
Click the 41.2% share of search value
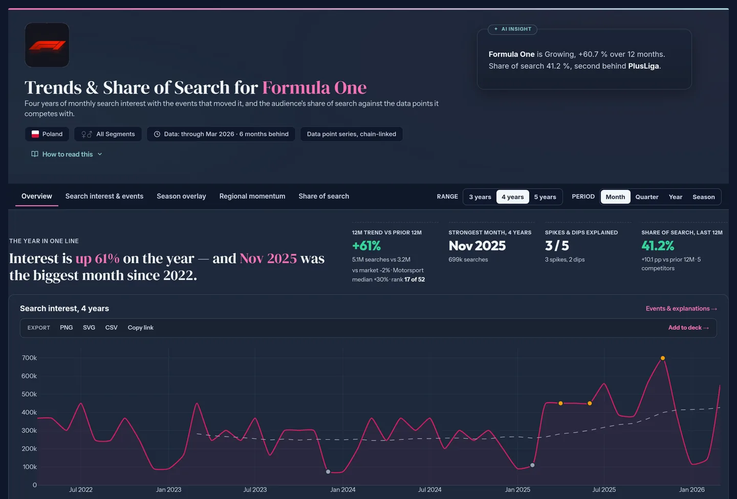tap(658, 246)
